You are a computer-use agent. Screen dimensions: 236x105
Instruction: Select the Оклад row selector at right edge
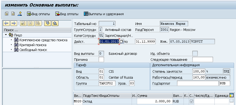click(x=231, y=100)
